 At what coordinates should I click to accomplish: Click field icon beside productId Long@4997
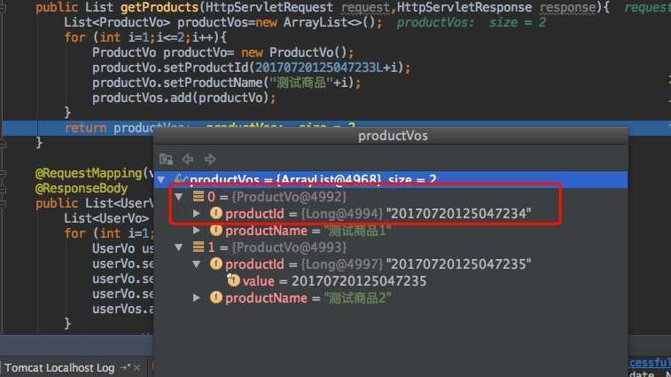(x=216, y=263)
